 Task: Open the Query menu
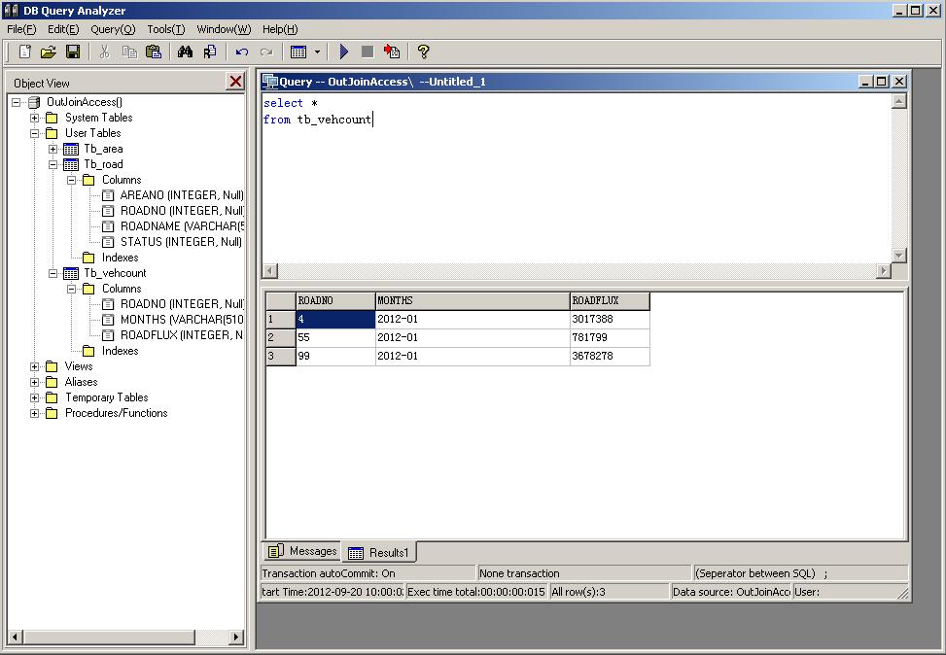pos(111,29)
